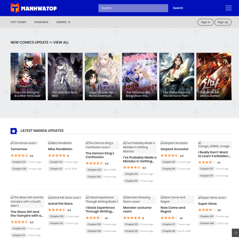Click the Search button

[178, 8]
